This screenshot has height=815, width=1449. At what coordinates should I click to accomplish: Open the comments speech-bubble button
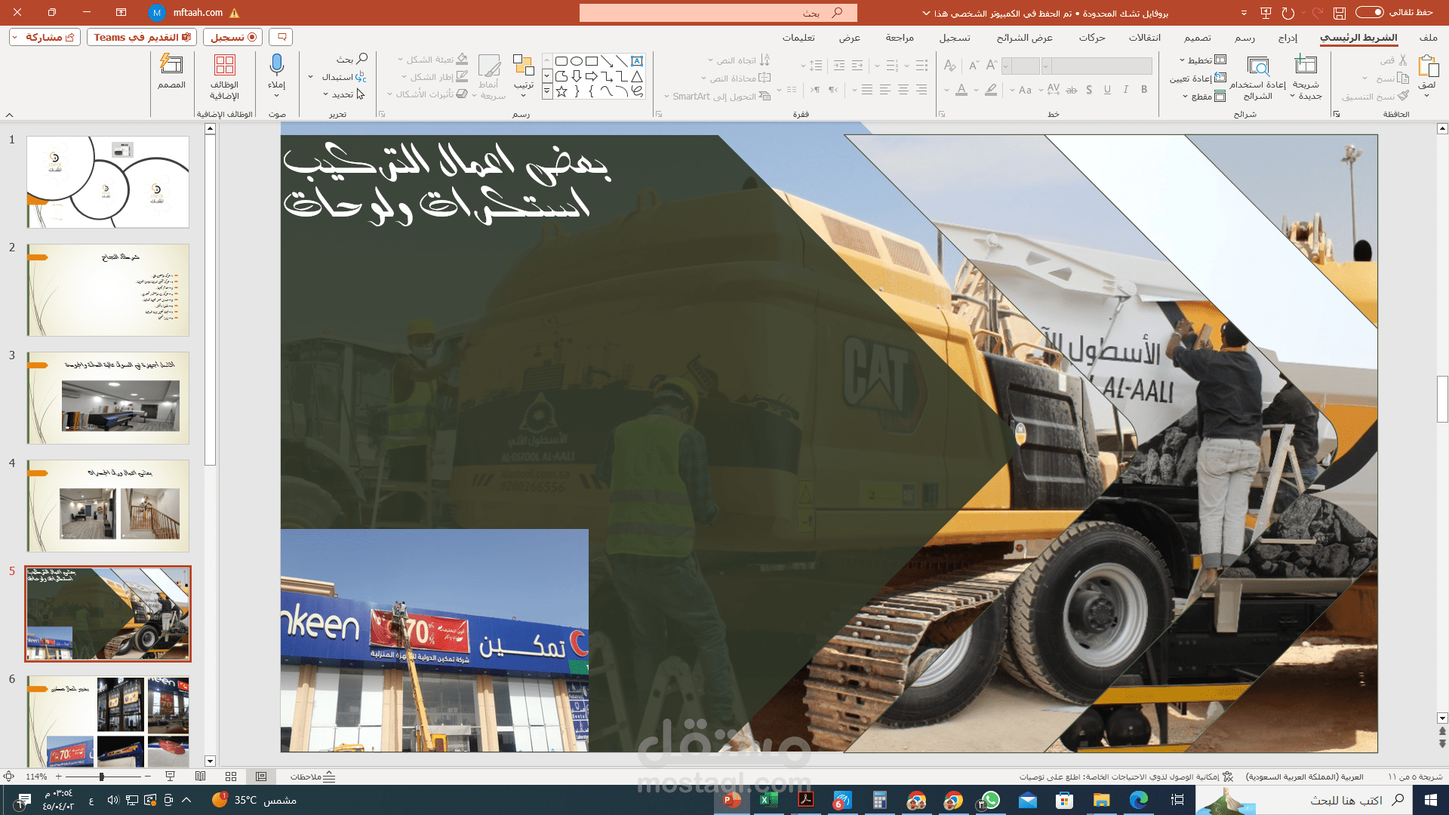[281, 37]
